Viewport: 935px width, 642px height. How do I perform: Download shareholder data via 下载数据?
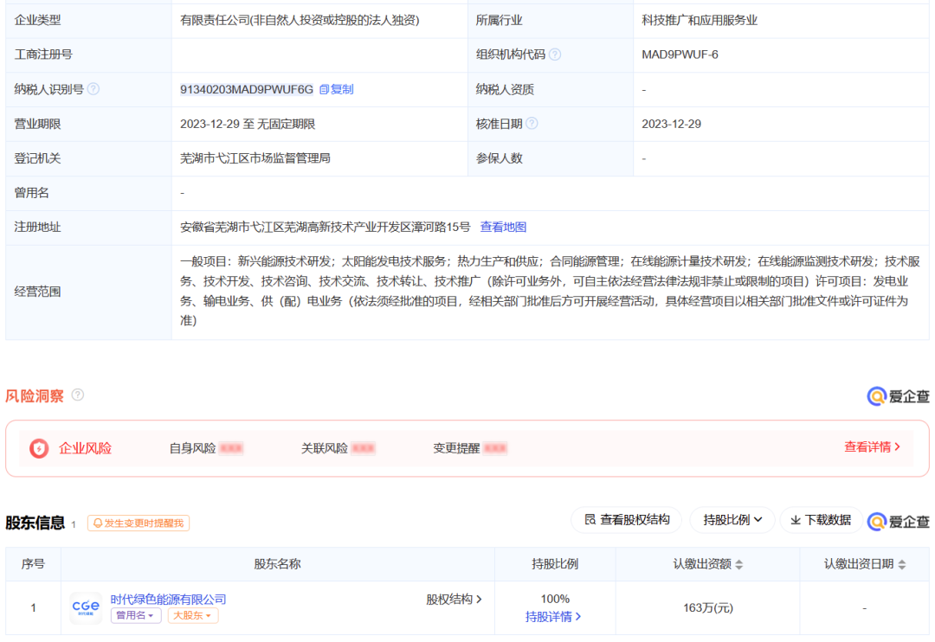(x=820, y=520)
